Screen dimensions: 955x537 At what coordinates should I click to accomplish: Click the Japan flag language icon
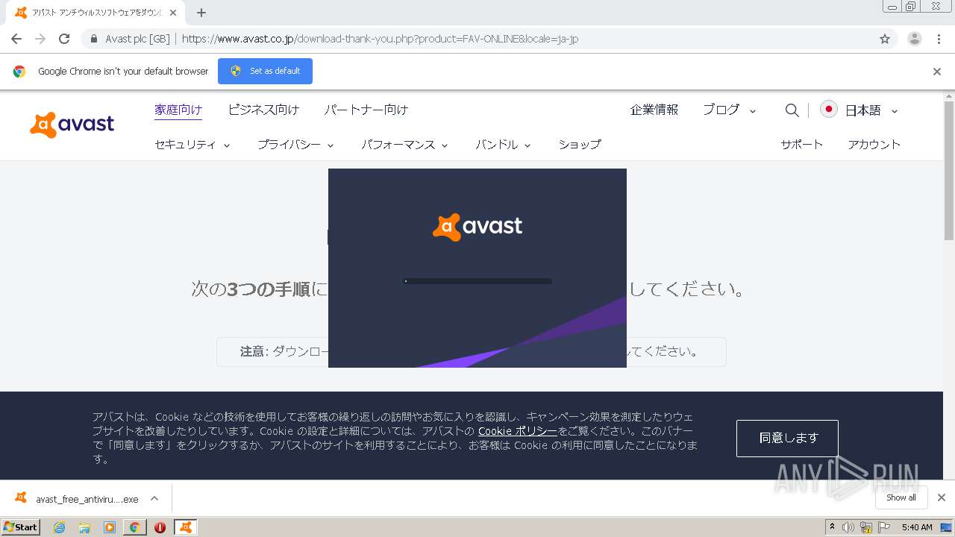point(828,110)
